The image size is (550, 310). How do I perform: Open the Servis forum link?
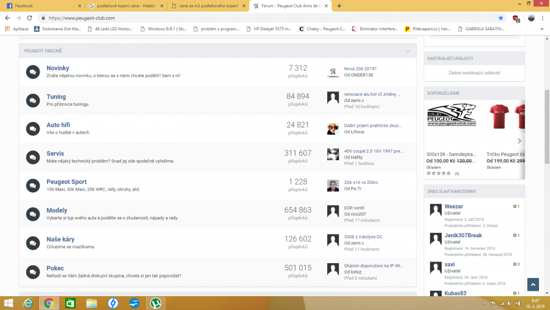tap(55, 154)
